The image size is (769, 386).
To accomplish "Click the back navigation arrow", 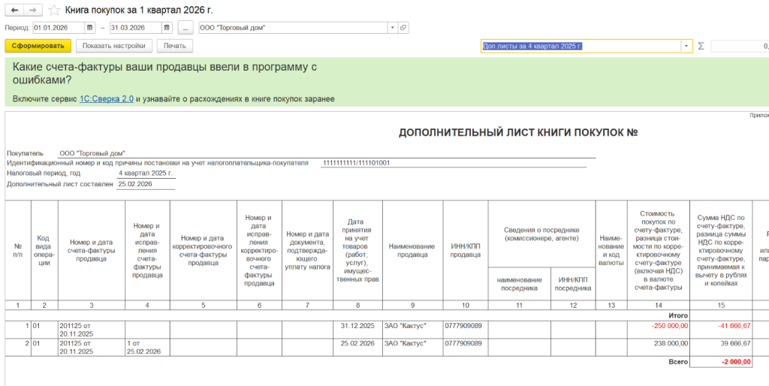I will pyautogui.click(x=14, y=11).
